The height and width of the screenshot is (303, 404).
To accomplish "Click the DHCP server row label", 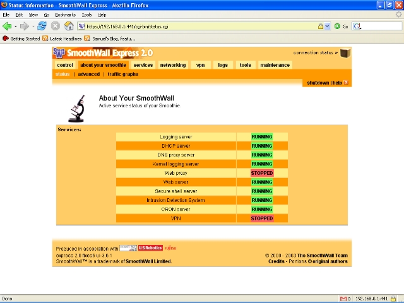I will pyautogui.click(x=176, y=146).
